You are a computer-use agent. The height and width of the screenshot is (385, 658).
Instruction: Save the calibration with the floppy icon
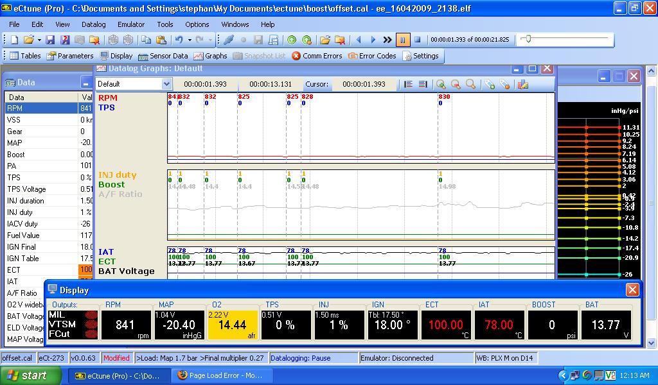coord(50,40)
